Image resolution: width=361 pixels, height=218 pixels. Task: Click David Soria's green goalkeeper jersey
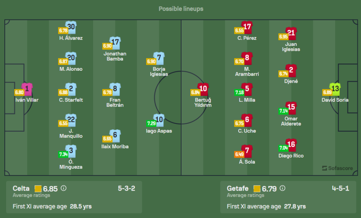coord(335,89)
